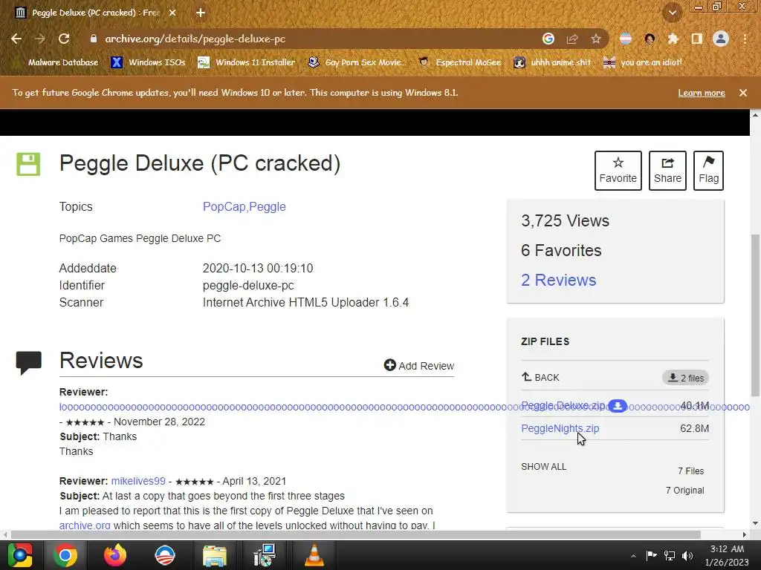
Task: Click the browser forward arrow
Action: (40, 39)
